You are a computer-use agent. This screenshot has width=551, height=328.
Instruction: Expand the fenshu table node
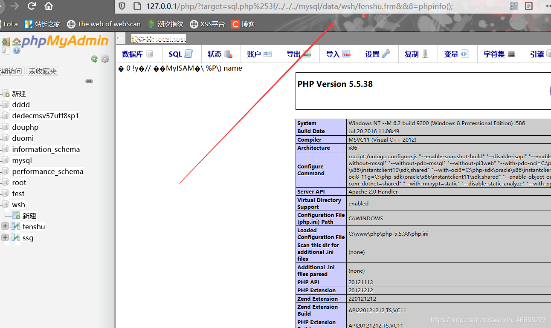(x=5, y=226)
